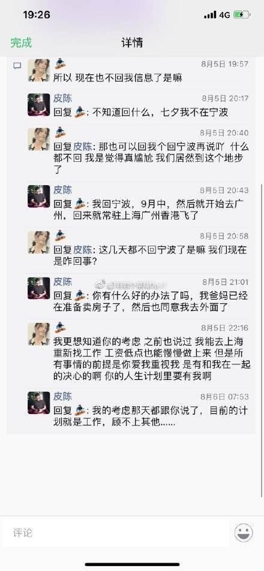This screenshot has height=571, width=264.
Task: Tap the 评论 comment input field
Action: [x=116, y=533]
